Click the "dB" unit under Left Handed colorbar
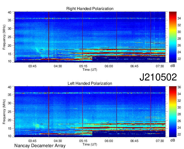 (173, 140)
